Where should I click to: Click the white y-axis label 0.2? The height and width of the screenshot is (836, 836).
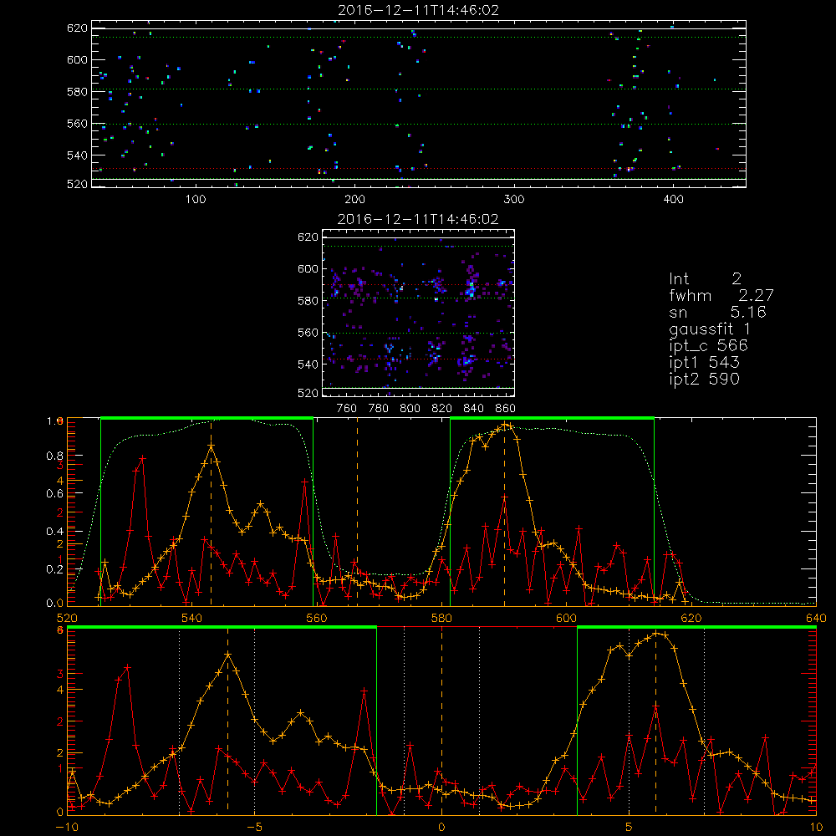(x=55, y=568)
